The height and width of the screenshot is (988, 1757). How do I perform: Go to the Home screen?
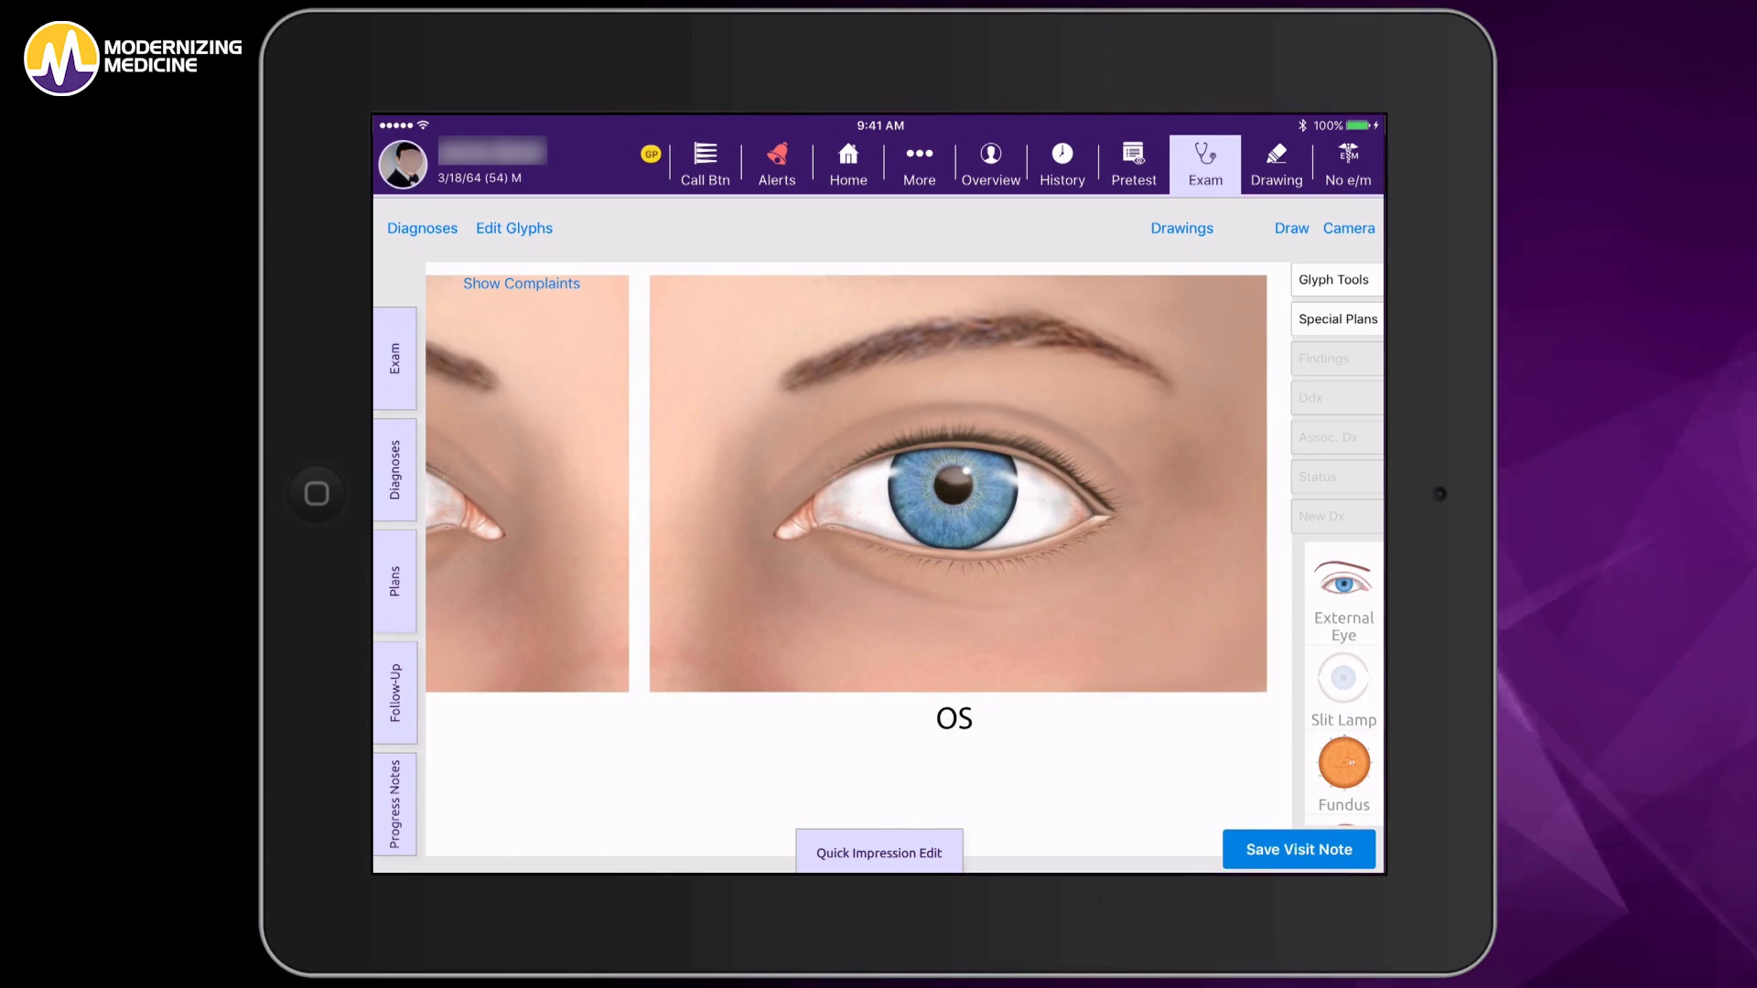pyautogui.click(x=847, y=163)
